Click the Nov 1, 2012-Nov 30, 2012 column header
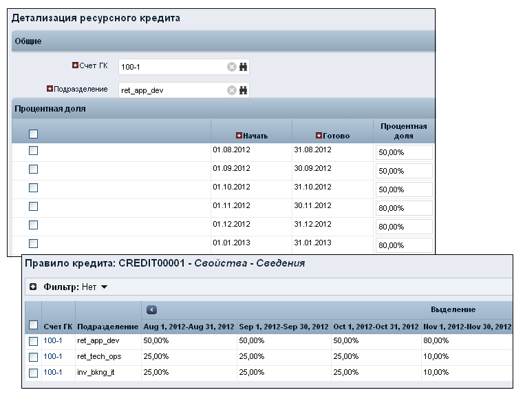The image size is (525, 401). (467, 327)
